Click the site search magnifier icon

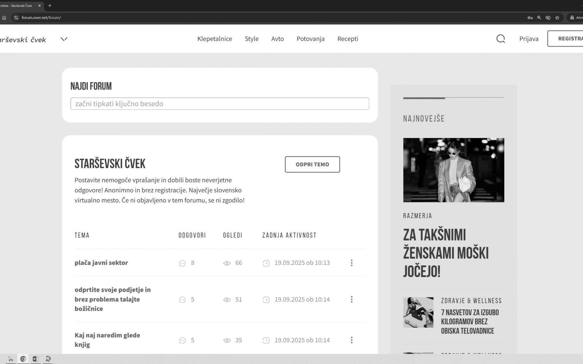pyautogui.click(x=501, y=39)
